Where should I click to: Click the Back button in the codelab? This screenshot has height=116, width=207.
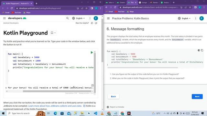tap(114, 97)
